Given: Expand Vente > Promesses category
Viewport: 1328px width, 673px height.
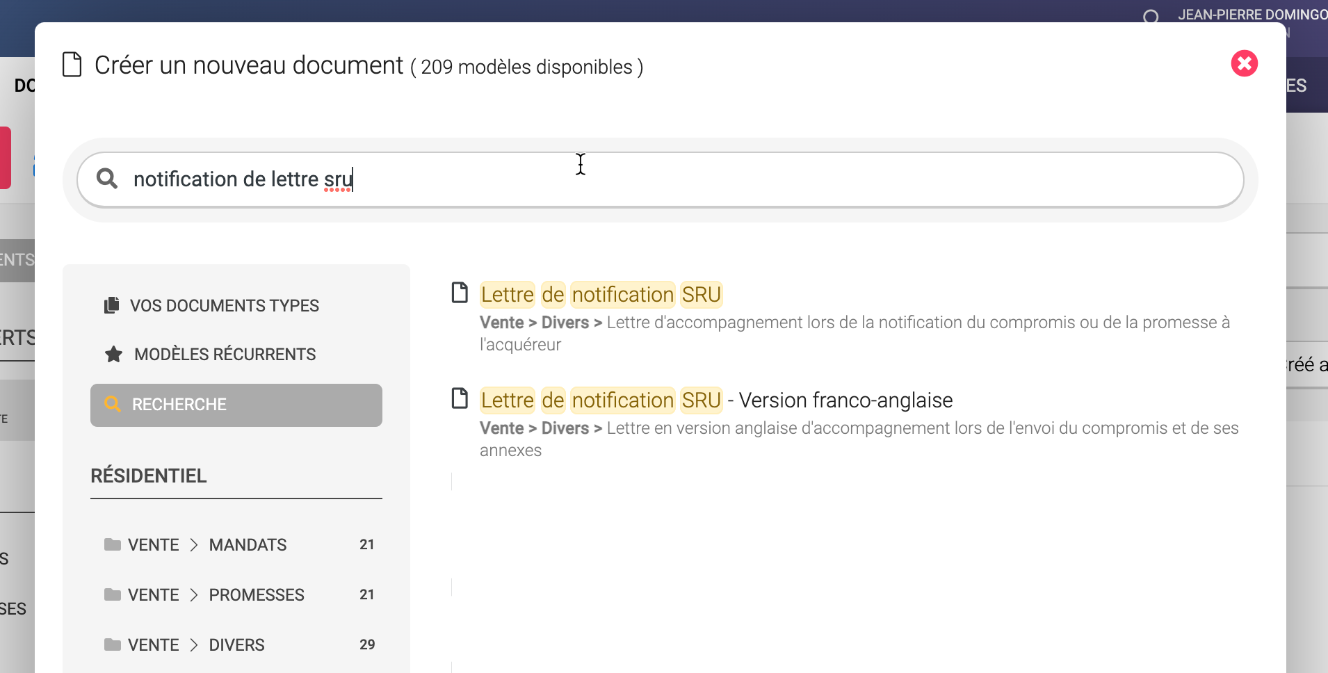Looking at the screenshot, I should tap(256, 595).
